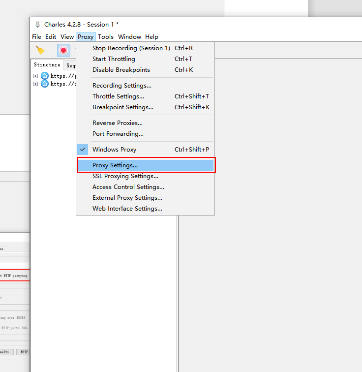Open Throttle Settings entry
Screen dimensions: 362x372
(145, 96)
